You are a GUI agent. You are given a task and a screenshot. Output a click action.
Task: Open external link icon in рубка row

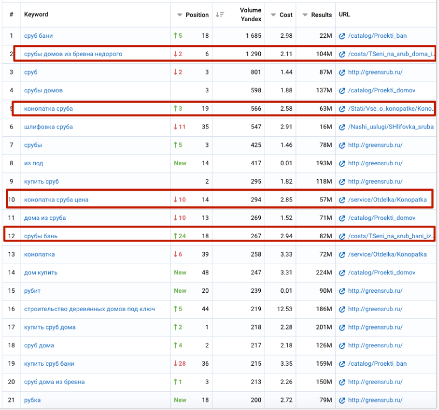tap(342, 400)
